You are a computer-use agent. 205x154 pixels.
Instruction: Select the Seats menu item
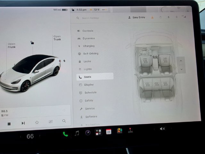[95, 77]
